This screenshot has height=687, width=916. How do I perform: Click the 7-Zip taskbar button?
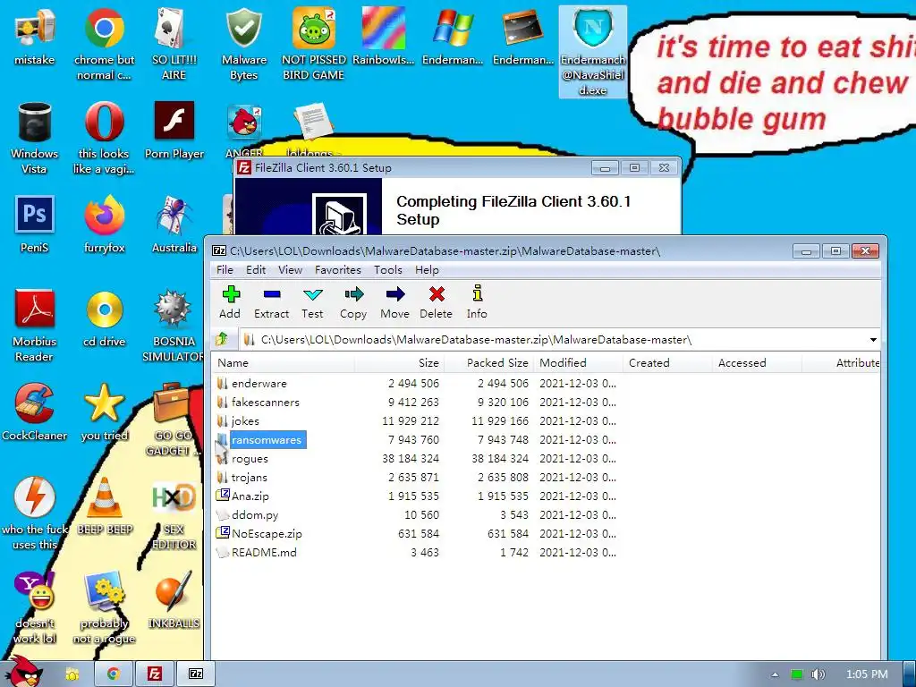[196, 674]
